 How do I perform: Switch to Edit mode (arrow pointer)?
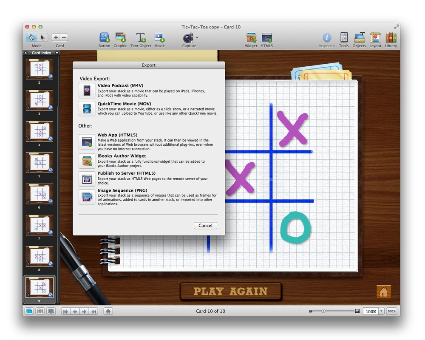point(42,37)
